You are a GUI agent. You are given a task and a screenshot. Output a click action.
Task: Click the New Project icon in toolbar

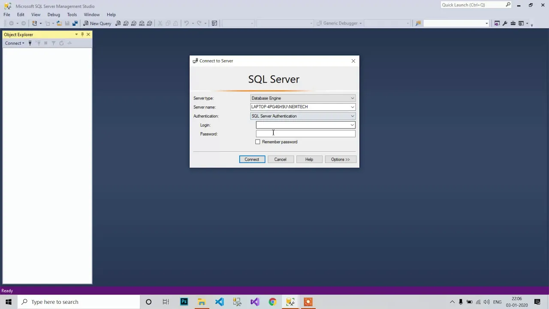point(34,23)
